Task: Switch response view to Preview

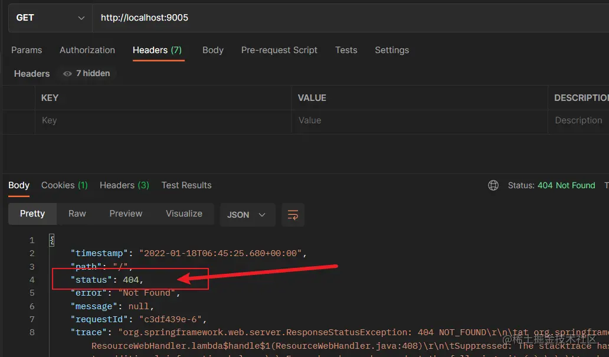Action: (x=126, y=214)
